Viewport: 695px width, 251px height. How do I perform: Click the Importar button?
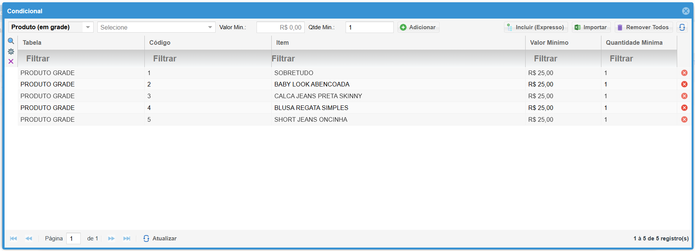[x=591, y=27]
